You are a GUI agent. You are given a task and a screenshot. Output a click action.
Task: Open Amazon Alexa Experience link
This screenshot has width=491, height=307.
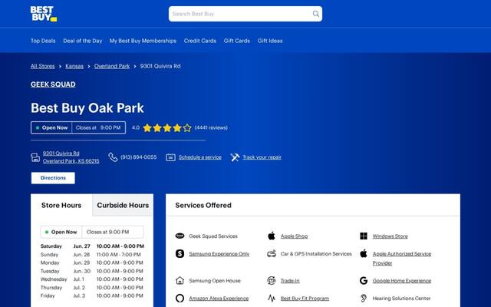tap(219, 299)
